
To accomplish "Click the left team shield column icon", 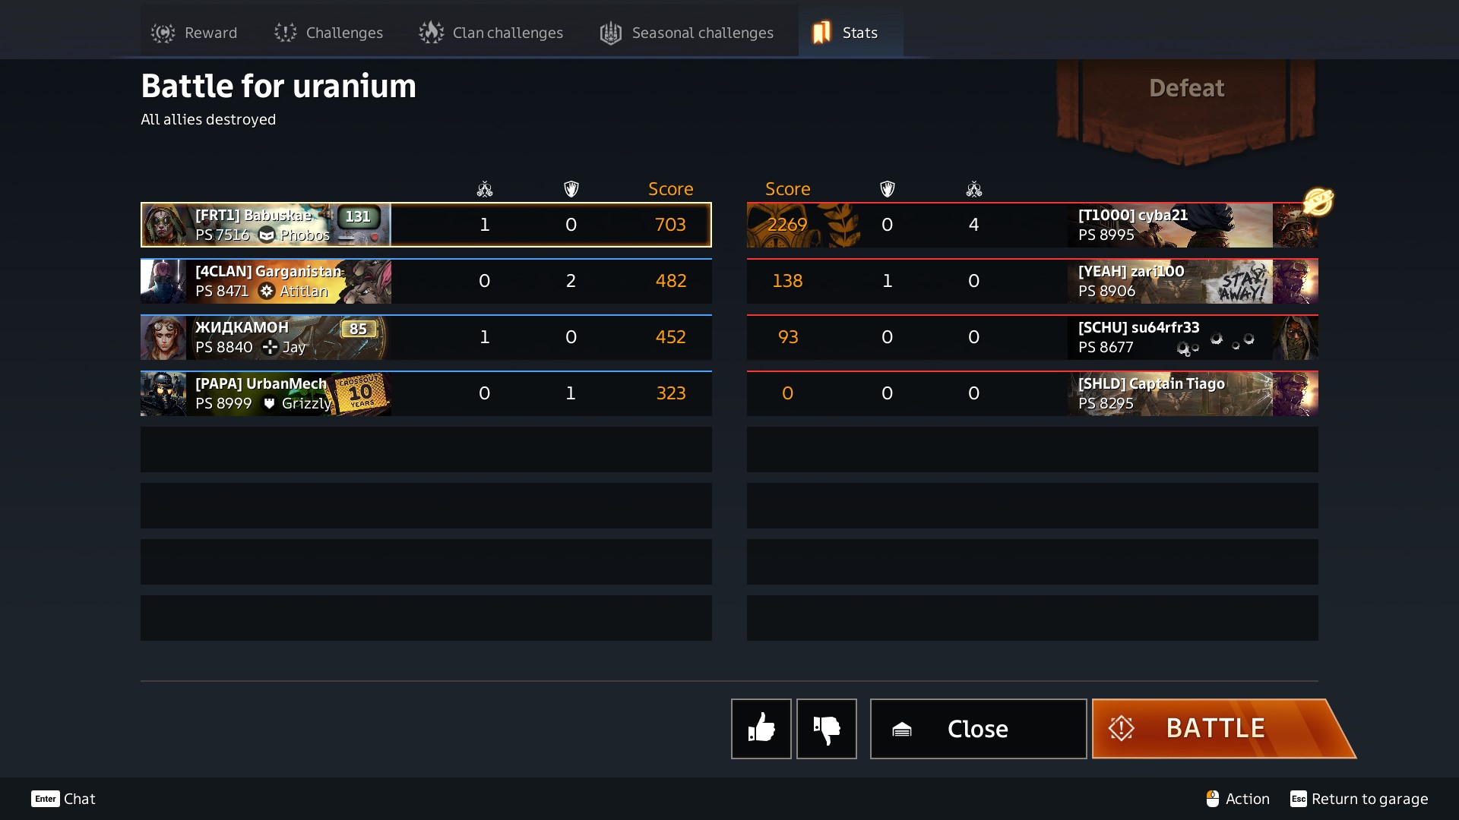I will tap(571, 189).
